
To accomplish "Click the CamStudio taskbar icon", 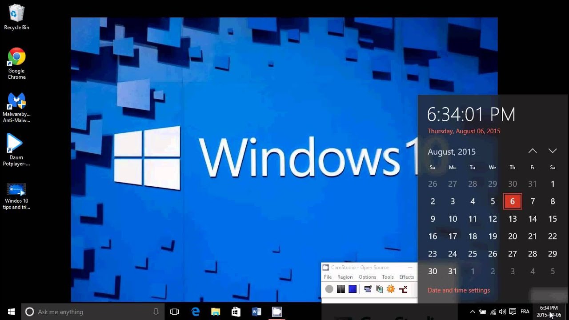I will [x=277, y=312].
